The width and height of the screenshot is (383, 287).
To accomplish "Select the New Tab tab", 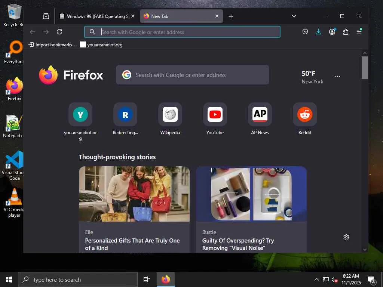I will pos(181,16).
